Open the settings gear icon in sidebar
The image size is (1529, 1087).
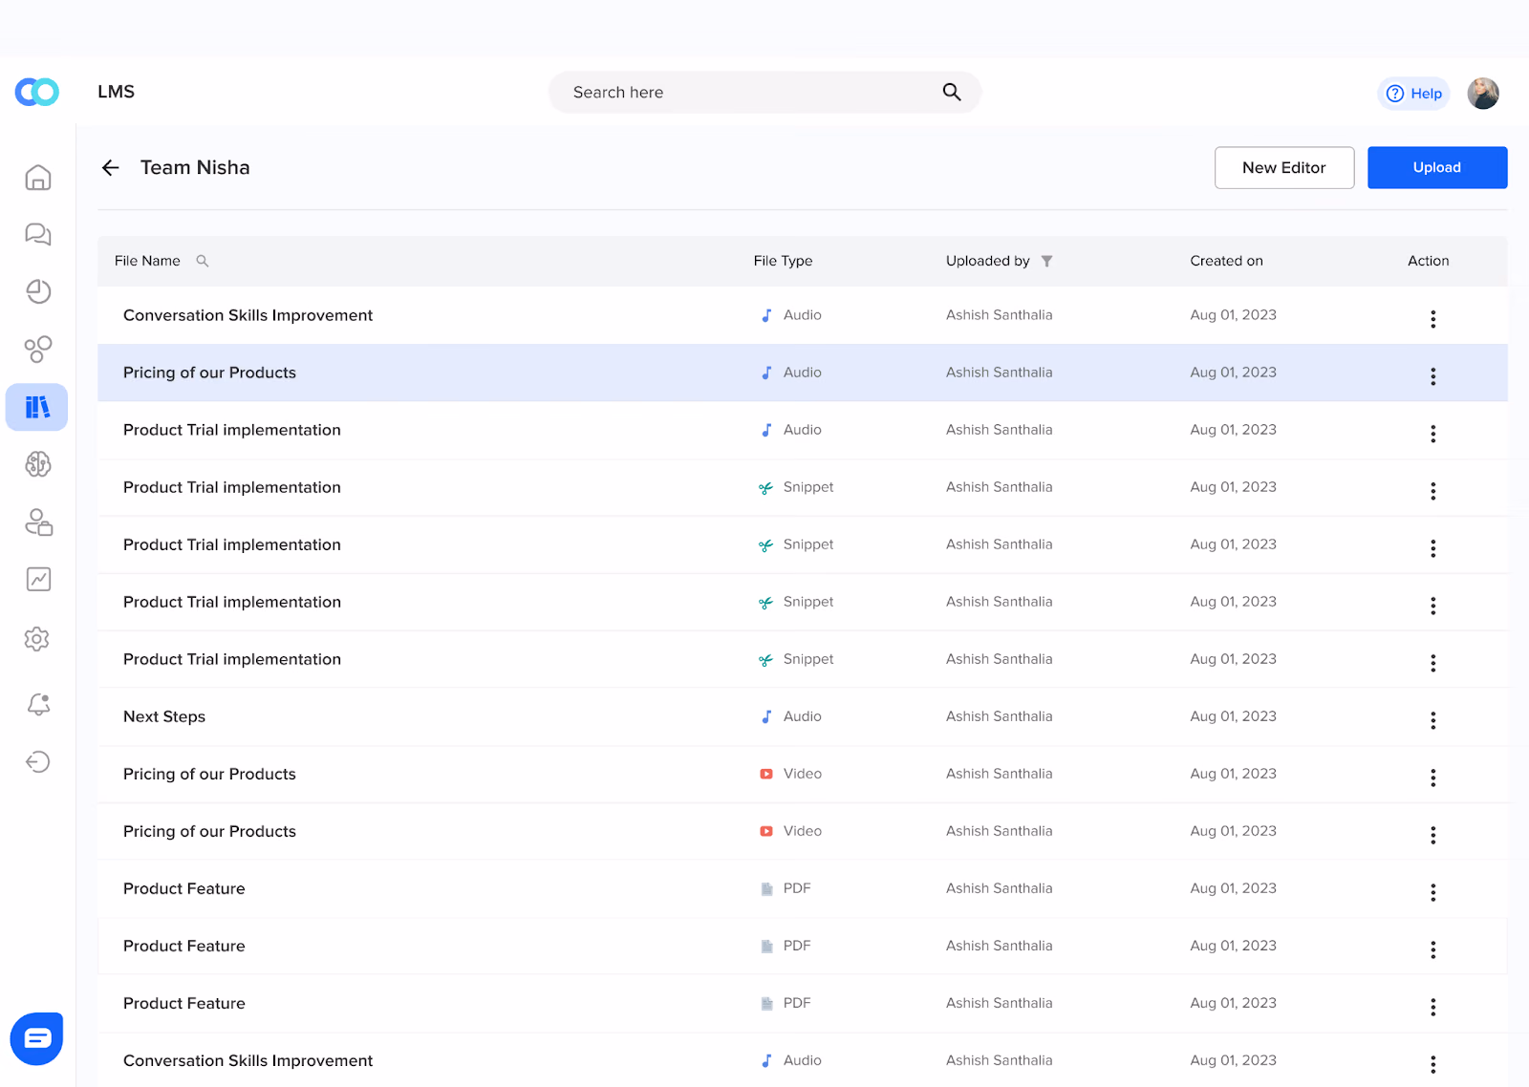[x=37, y=639]
